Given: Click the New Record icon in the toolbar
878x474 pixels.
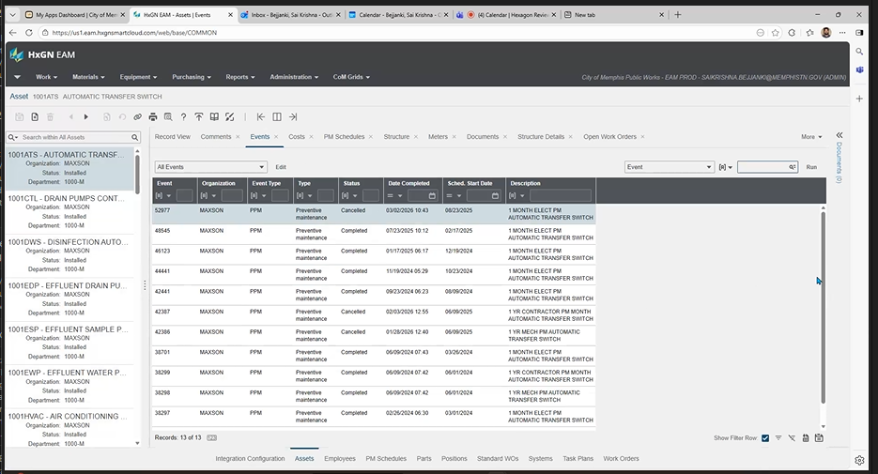Looking at the screenshot, I should point(35,117).
